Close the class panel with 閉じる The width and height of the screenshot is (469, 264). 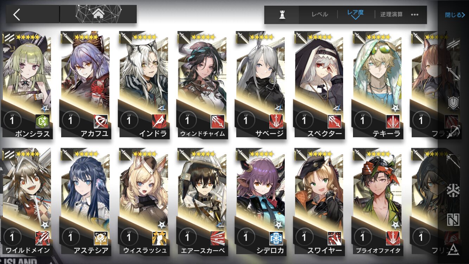(x=455, y=15)
